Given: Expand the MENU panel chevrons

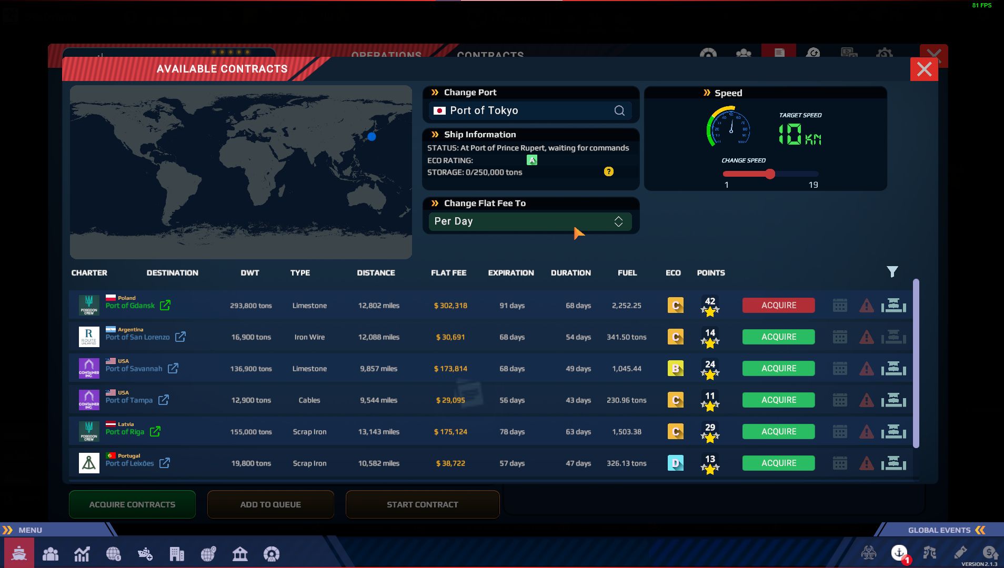Looking at the screenshot, I should point(7,530).
